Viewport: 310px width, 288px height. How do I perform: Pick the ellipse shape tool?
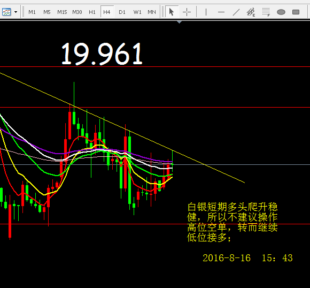click(x=281, y=12)
